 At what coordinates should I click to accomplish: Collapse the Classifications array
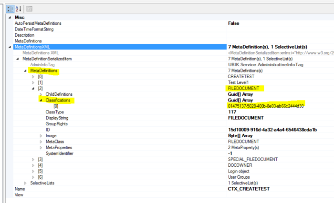tap(41, 100)
